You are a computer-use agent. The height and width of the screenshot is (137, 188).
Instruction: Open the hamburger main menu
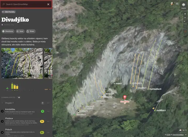pyautogui.click(x=177, y=4)
